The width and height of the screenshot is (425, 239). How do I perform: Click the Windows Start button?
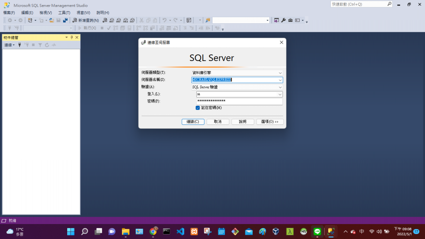[71, 232]
